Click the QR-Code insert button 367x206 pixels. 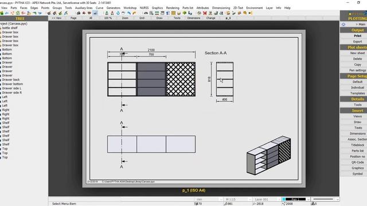(357, 163)
